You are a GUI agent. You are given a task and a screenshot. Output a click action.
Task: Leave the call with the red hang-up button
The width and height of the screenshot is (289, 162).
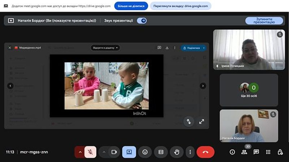coord(205,152)
